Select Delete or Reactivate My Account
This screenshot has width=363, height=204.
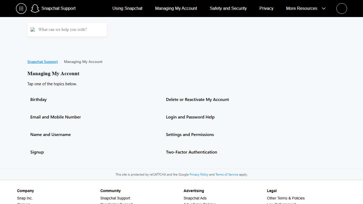(x=197, y=99)
